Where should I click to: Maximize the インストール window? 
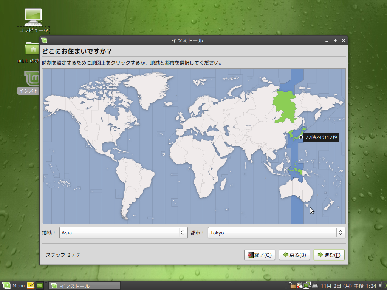pyautogui.click(x=335, y=40)
